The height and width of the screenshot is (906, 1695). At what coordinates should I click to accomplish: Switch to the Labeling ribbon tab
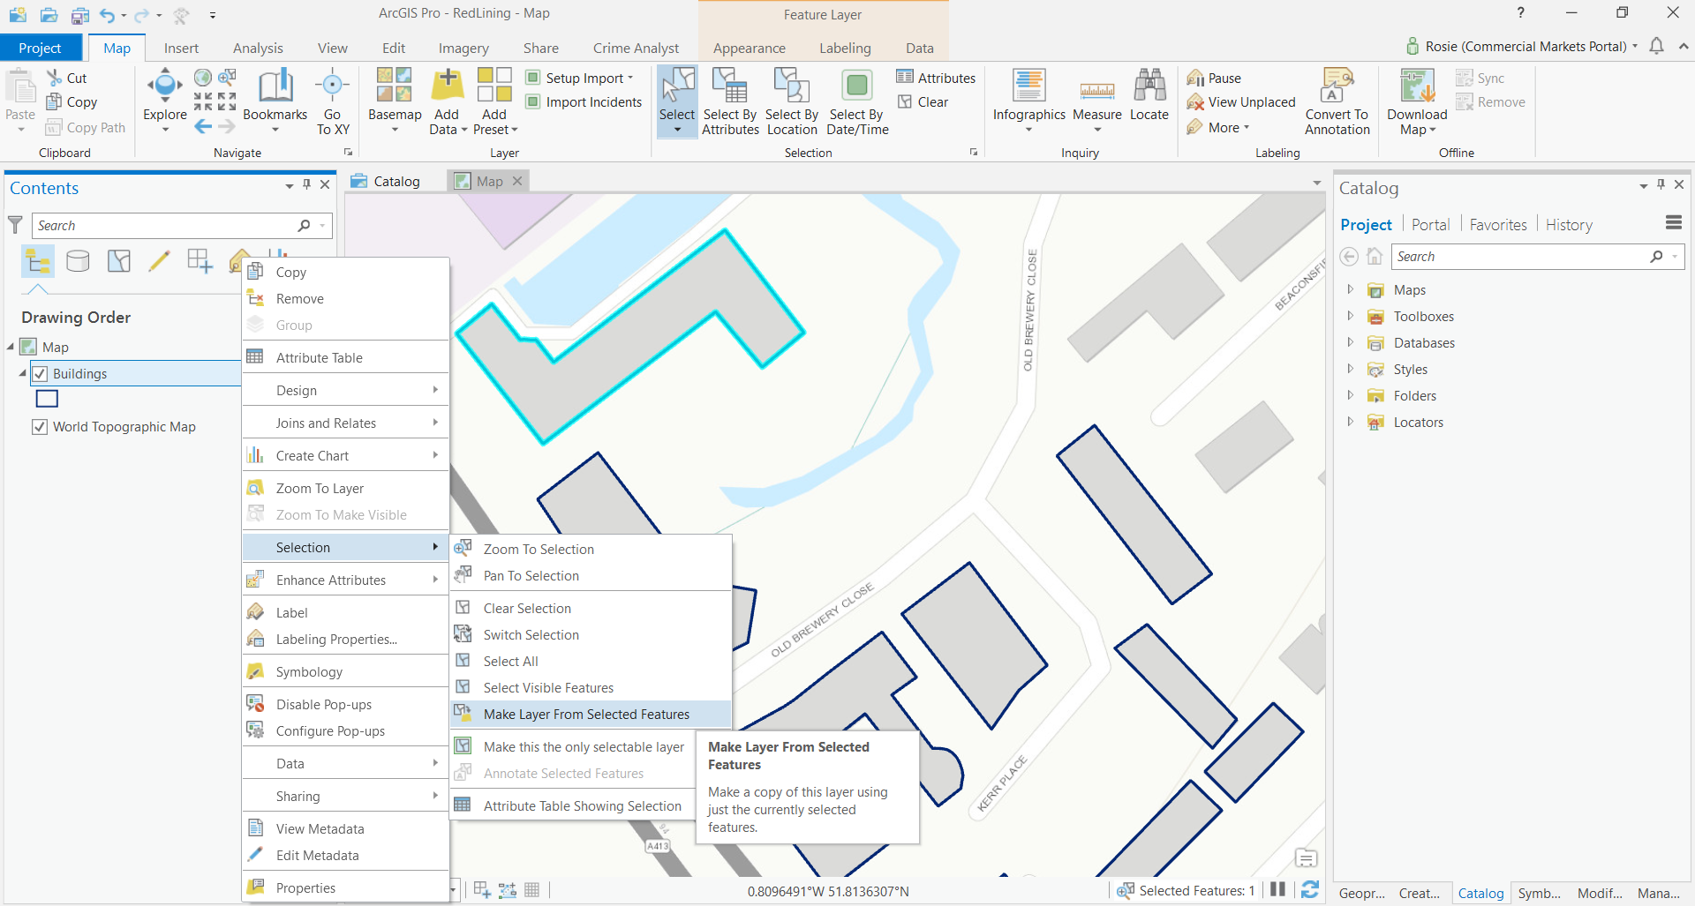[845, 49]
